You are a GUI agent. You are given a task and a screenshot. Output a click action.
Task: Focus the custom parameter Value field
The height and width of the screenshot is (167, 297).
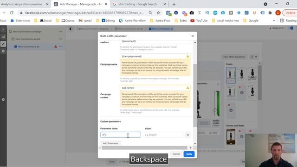(163, 135)
